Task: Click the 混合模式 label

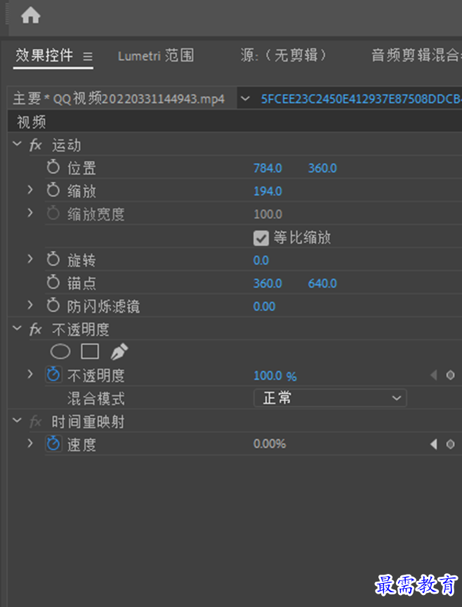Action: (x=96, y=399)
